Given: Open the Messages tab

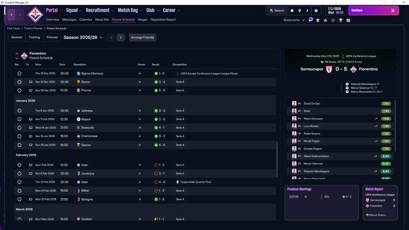Looking at the screenshot, I should click(69, 19).
